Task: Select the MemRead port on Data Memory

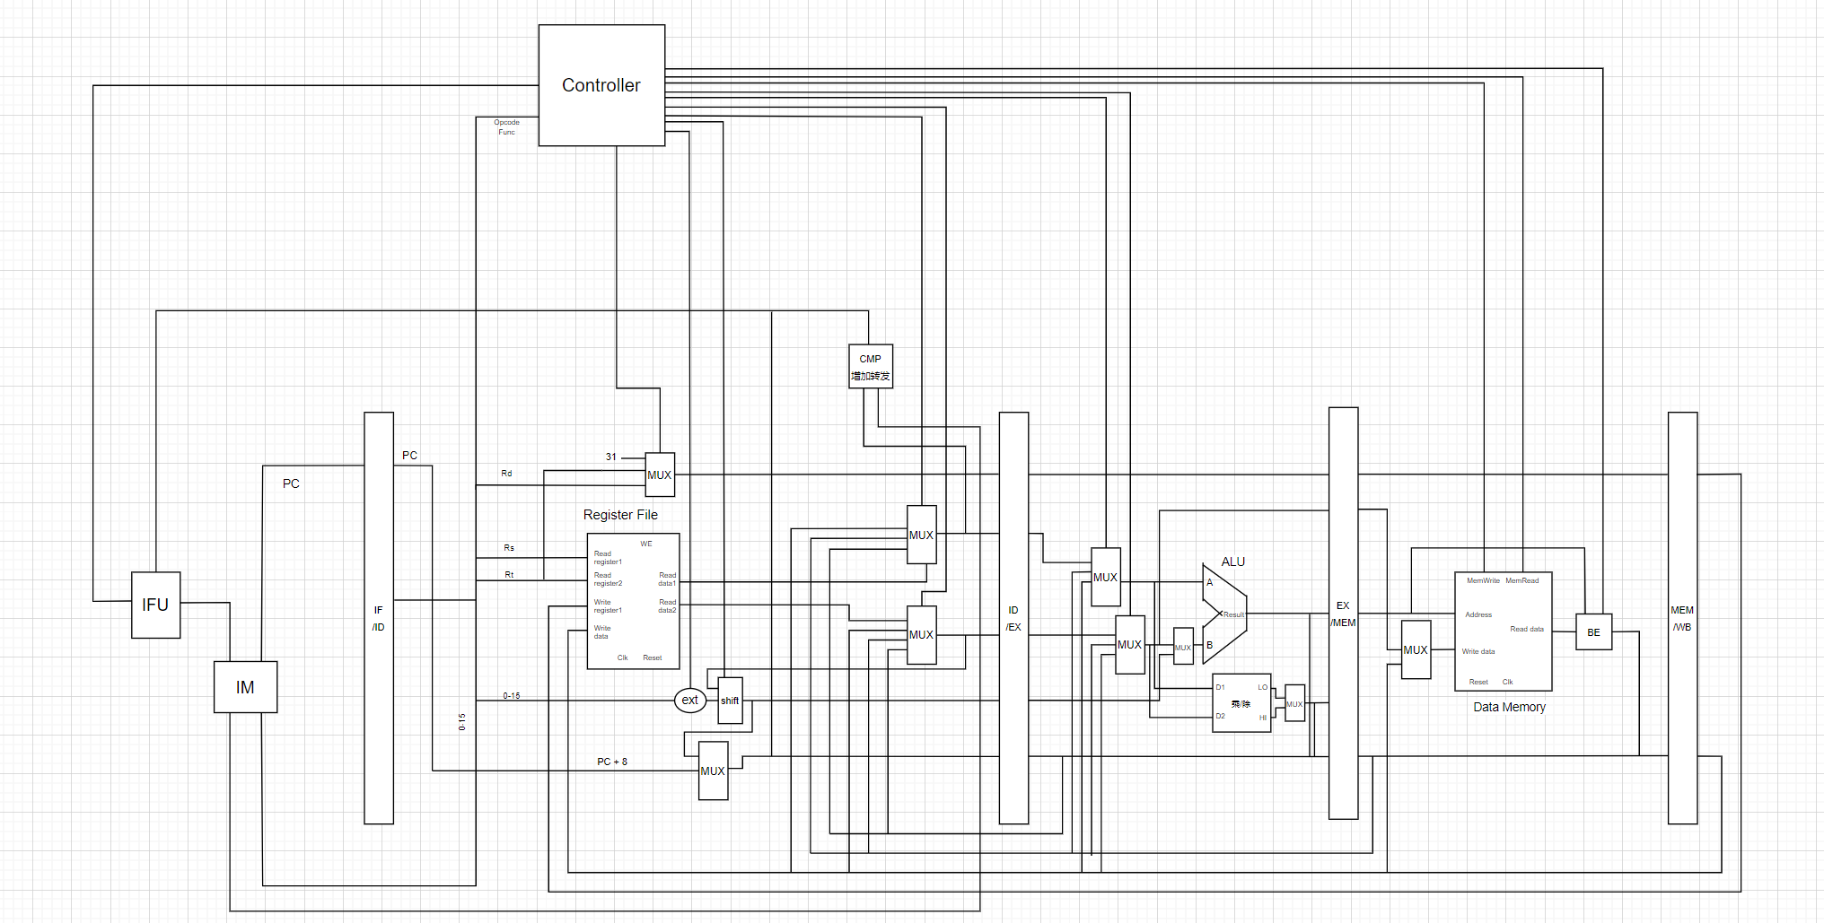Action: click(x=1521, y=580)
